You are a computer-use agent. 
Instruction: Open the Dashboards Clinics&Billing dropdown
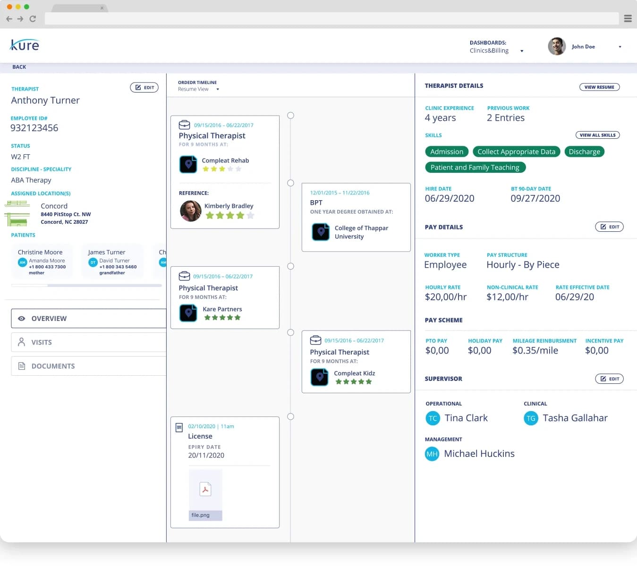pos(496,47)
